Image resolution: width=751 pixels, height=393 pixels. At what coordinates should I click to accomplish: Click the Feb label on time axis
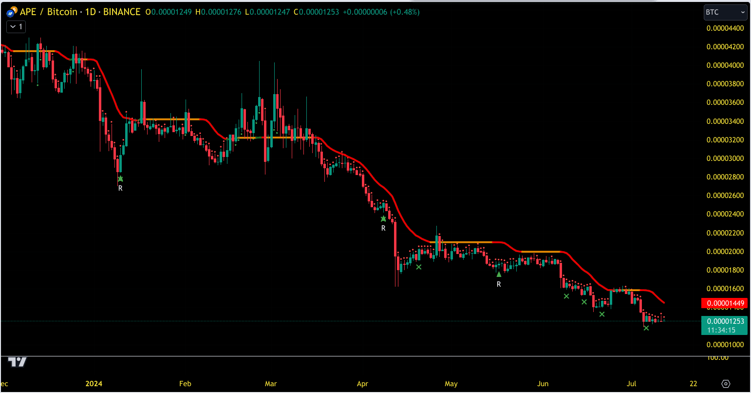(185, 384)
